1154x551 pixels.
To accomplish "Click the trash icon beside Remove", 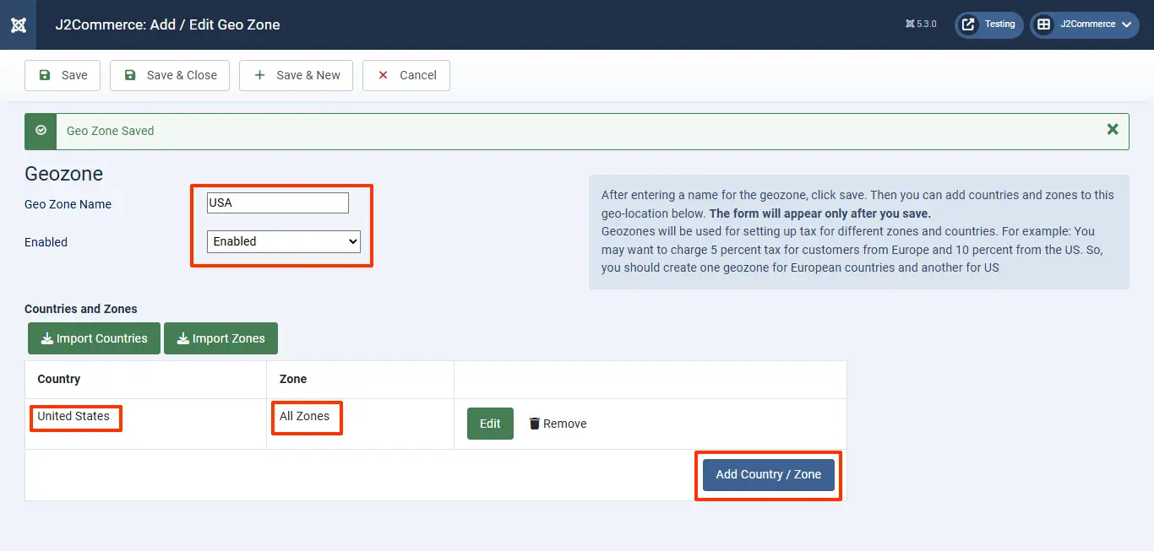I will (534, 424).
